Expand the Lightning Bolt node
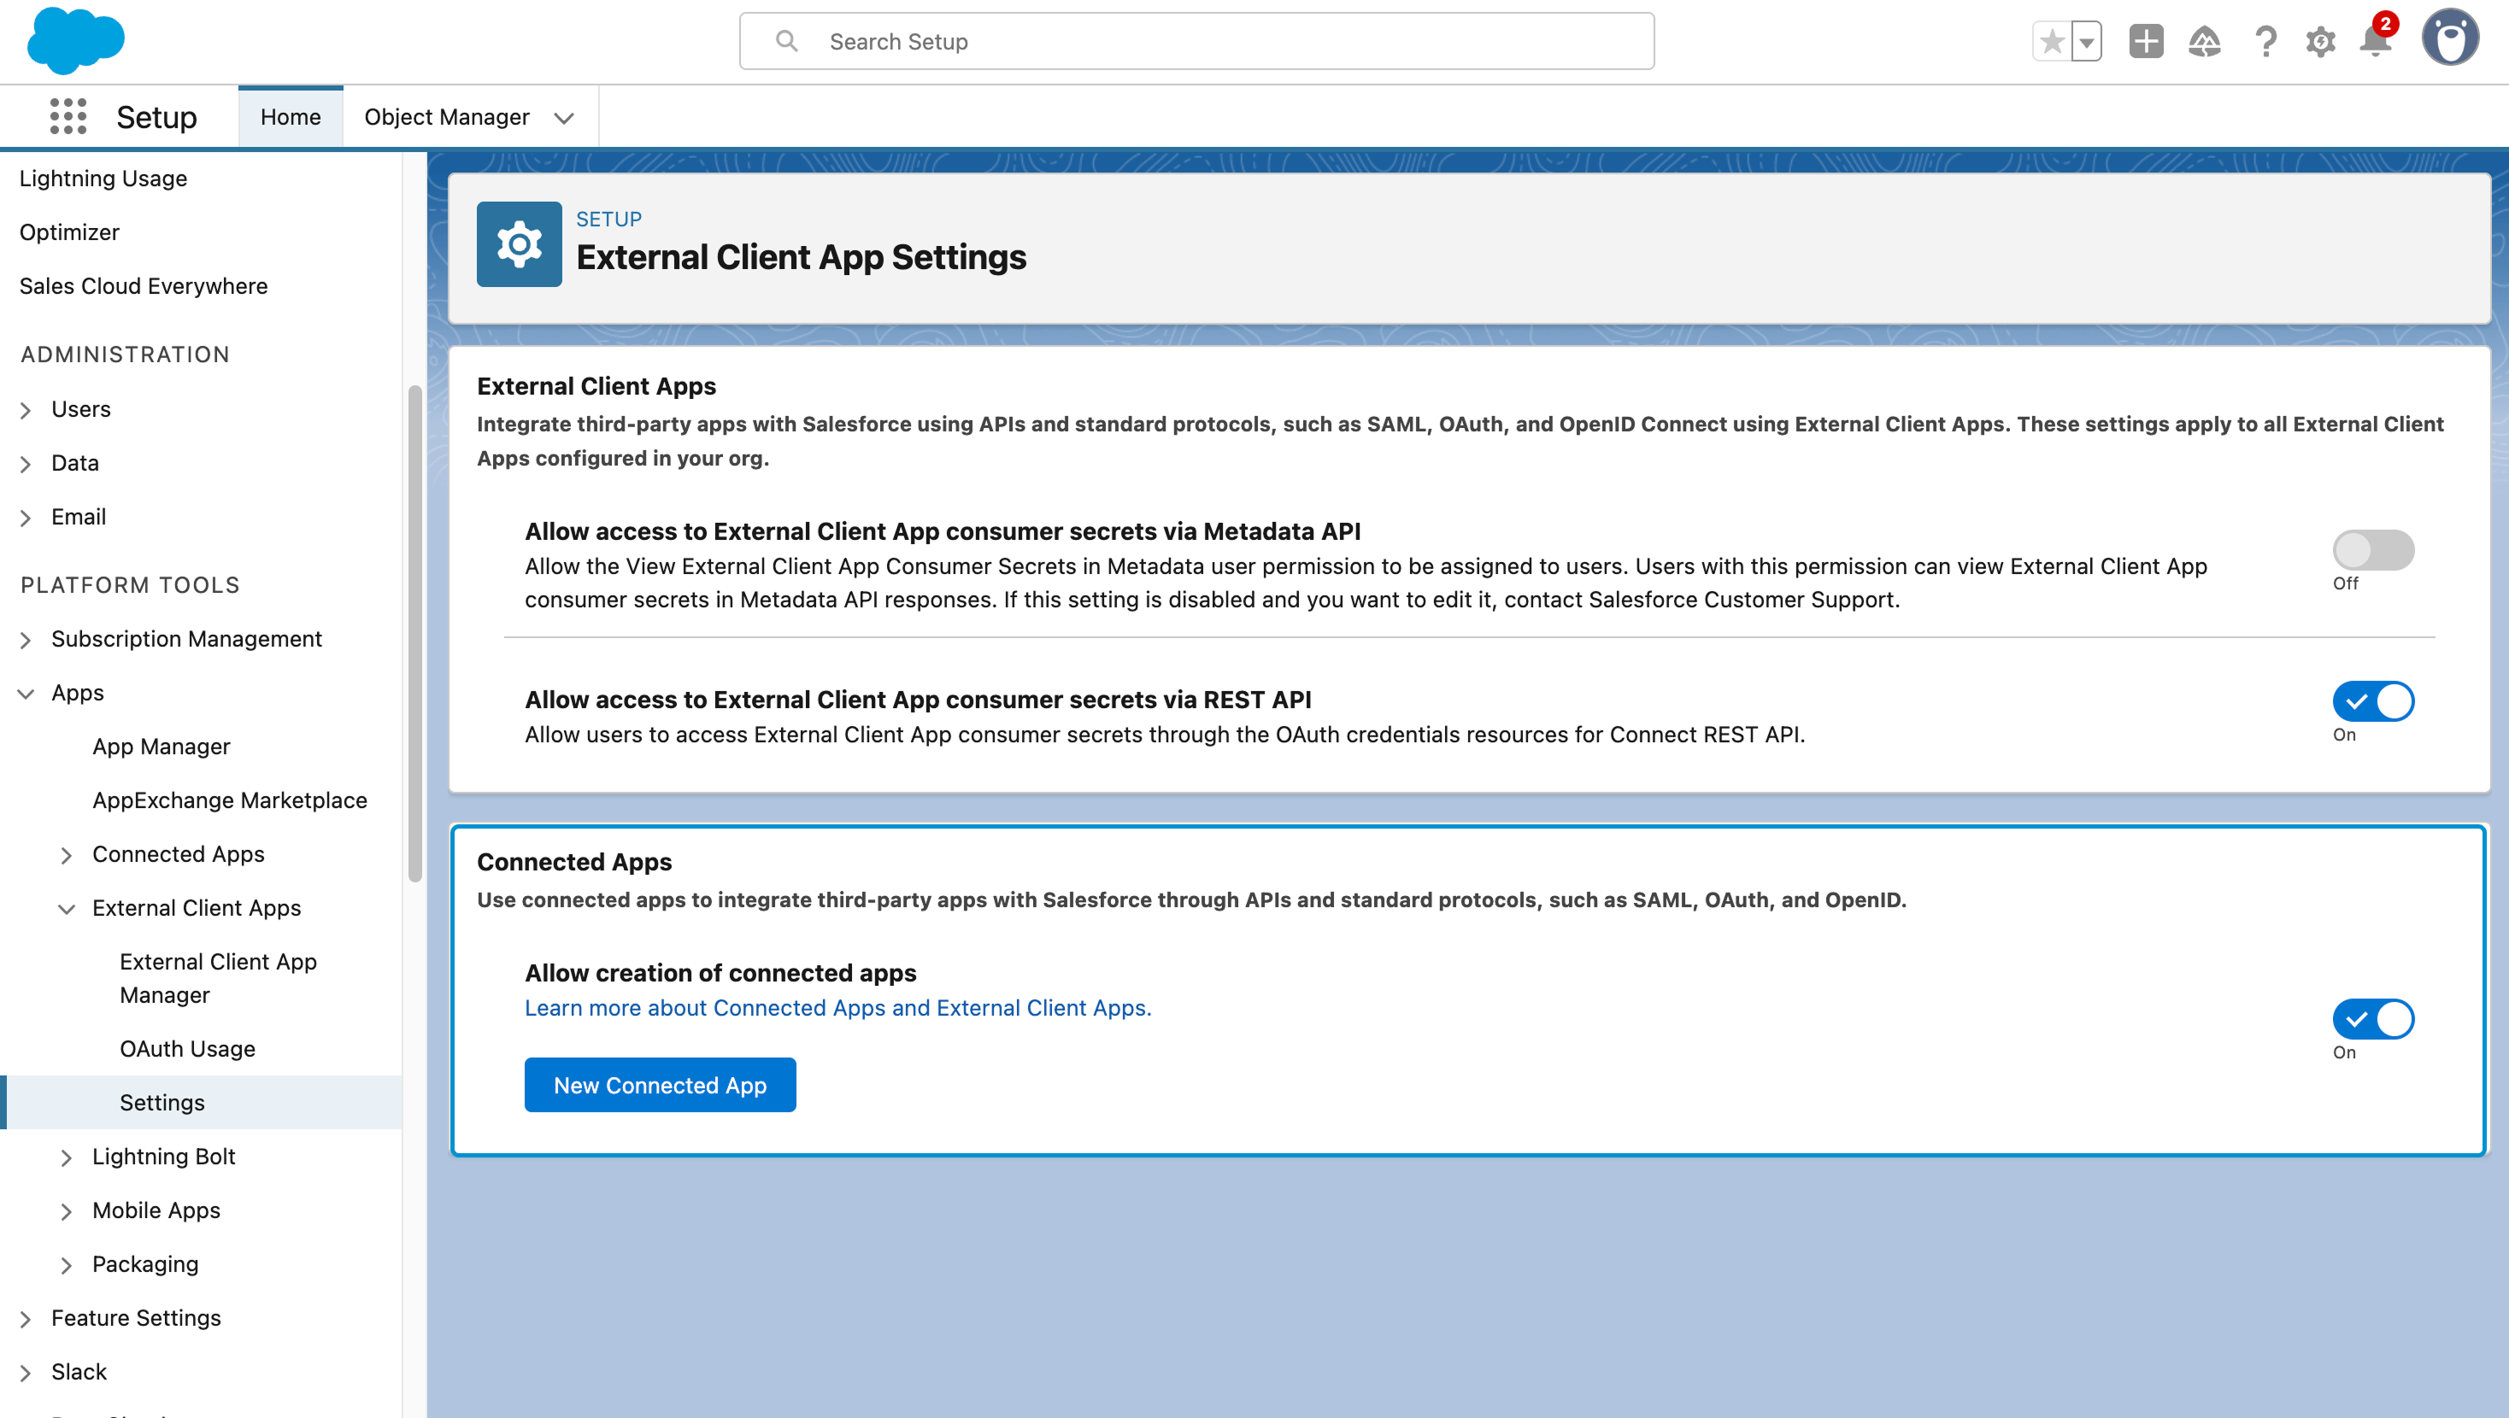Viewport: 2509px width, 1418px height. [x=67, y=1157]
